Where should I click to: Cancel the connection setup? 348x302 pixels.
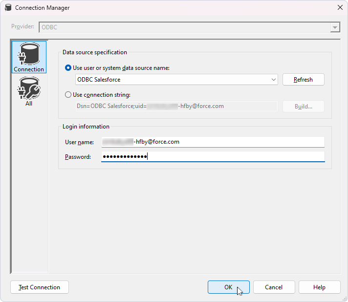coord(274,287)
